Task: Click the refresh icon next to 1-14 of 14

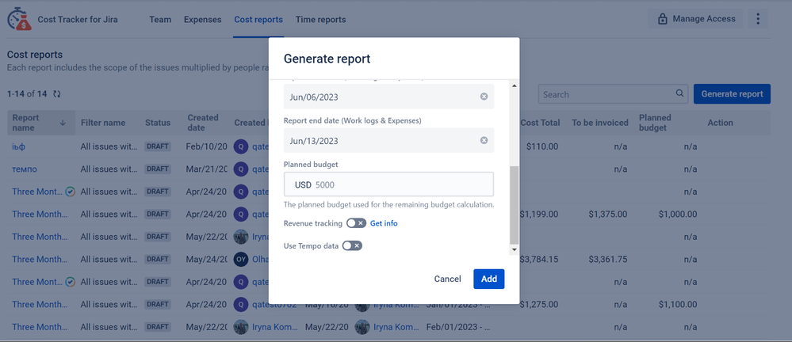Action: click(x=57, y=94)
